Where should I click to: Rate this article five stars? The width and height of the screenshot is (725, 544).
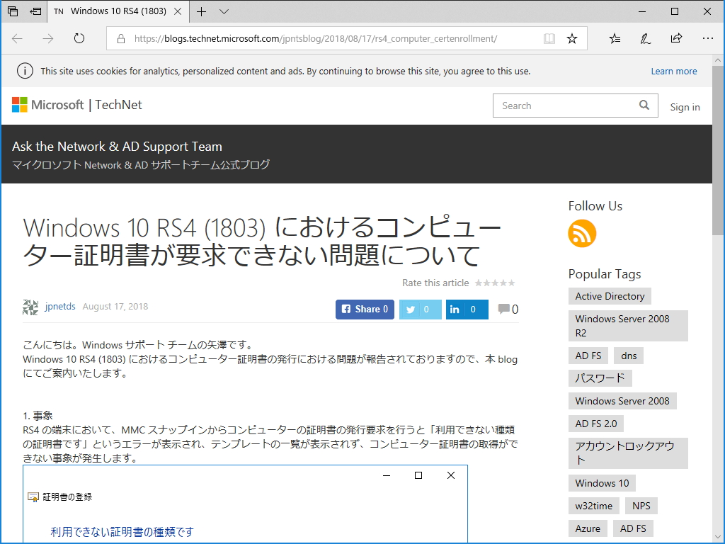[x=513, y=283]
